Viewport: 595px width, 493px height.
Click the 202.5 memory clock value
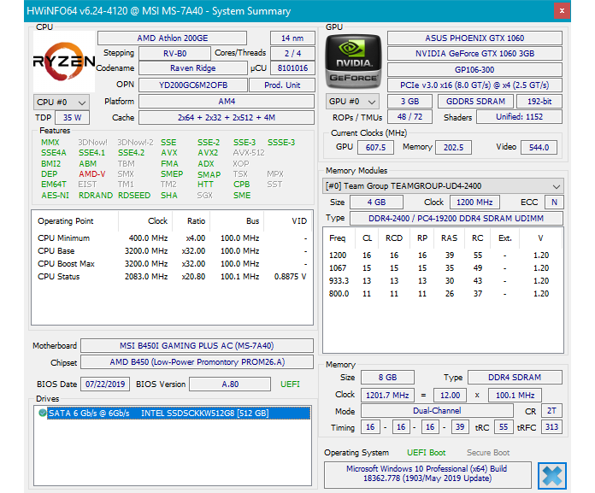click(453, 148)
